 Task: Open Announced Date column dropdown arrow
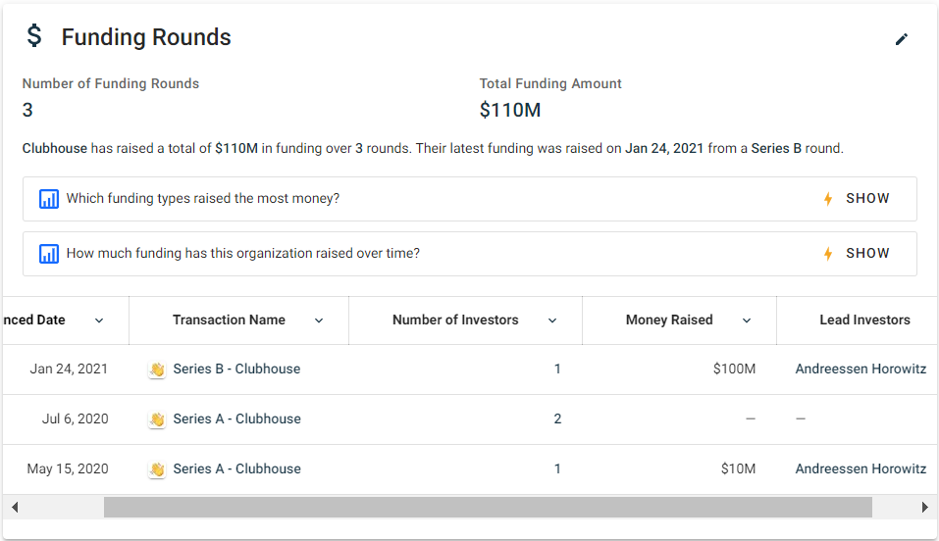tap(99, 320)
